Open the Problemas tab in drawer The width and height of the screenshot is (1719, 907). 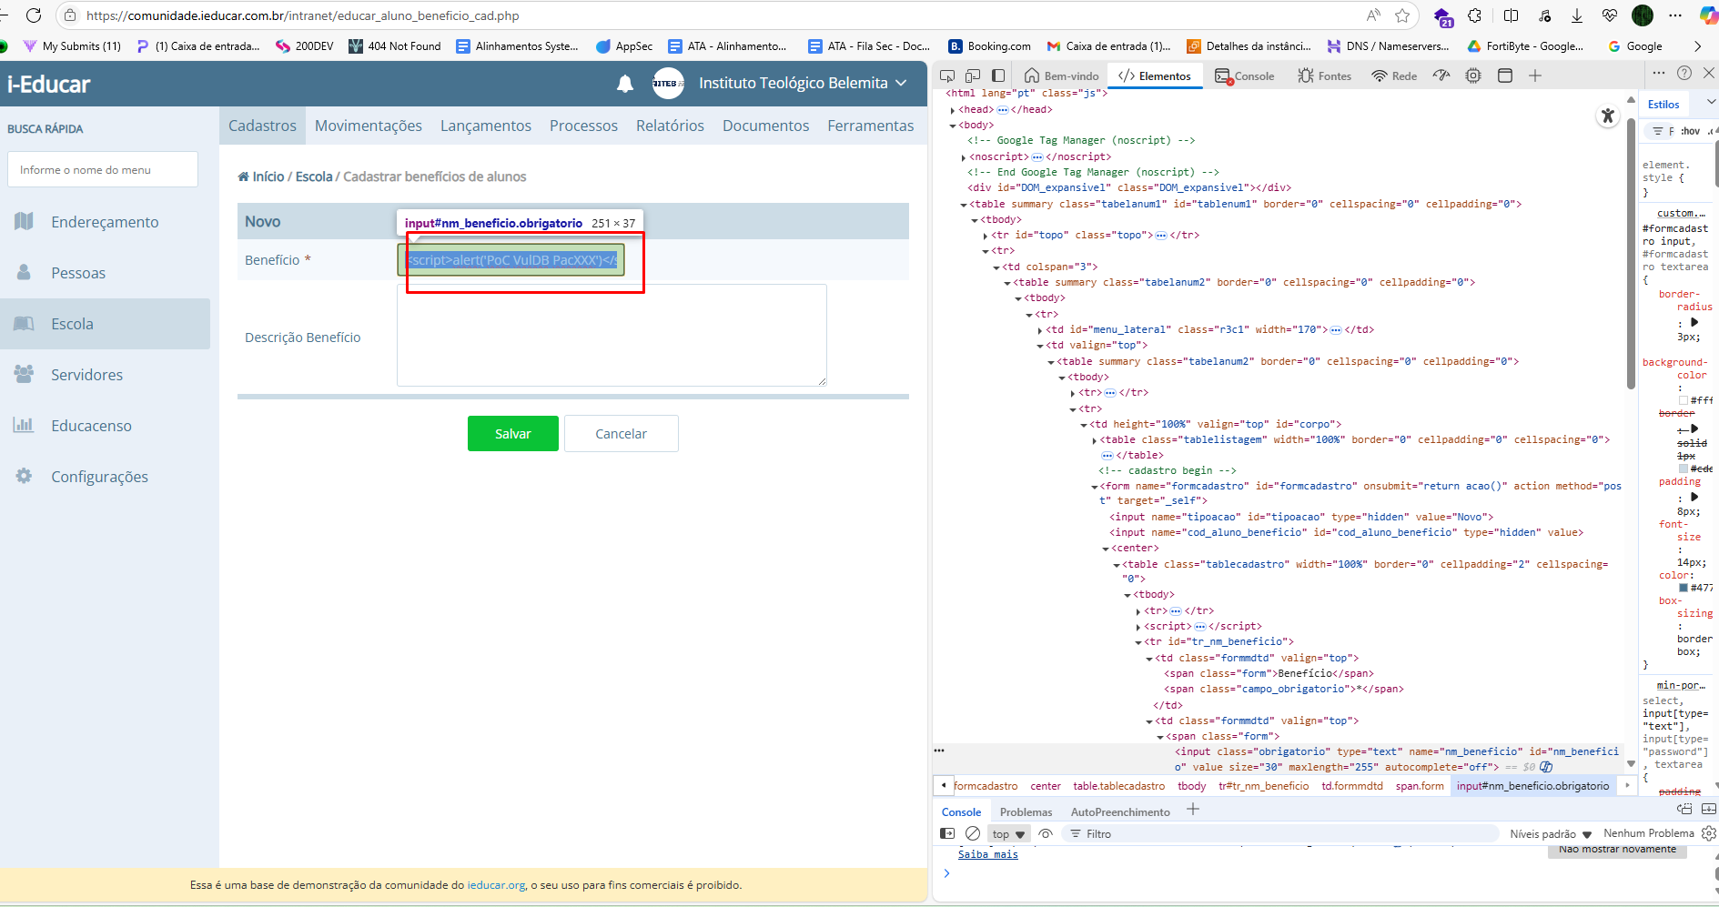pos(1026,811)
